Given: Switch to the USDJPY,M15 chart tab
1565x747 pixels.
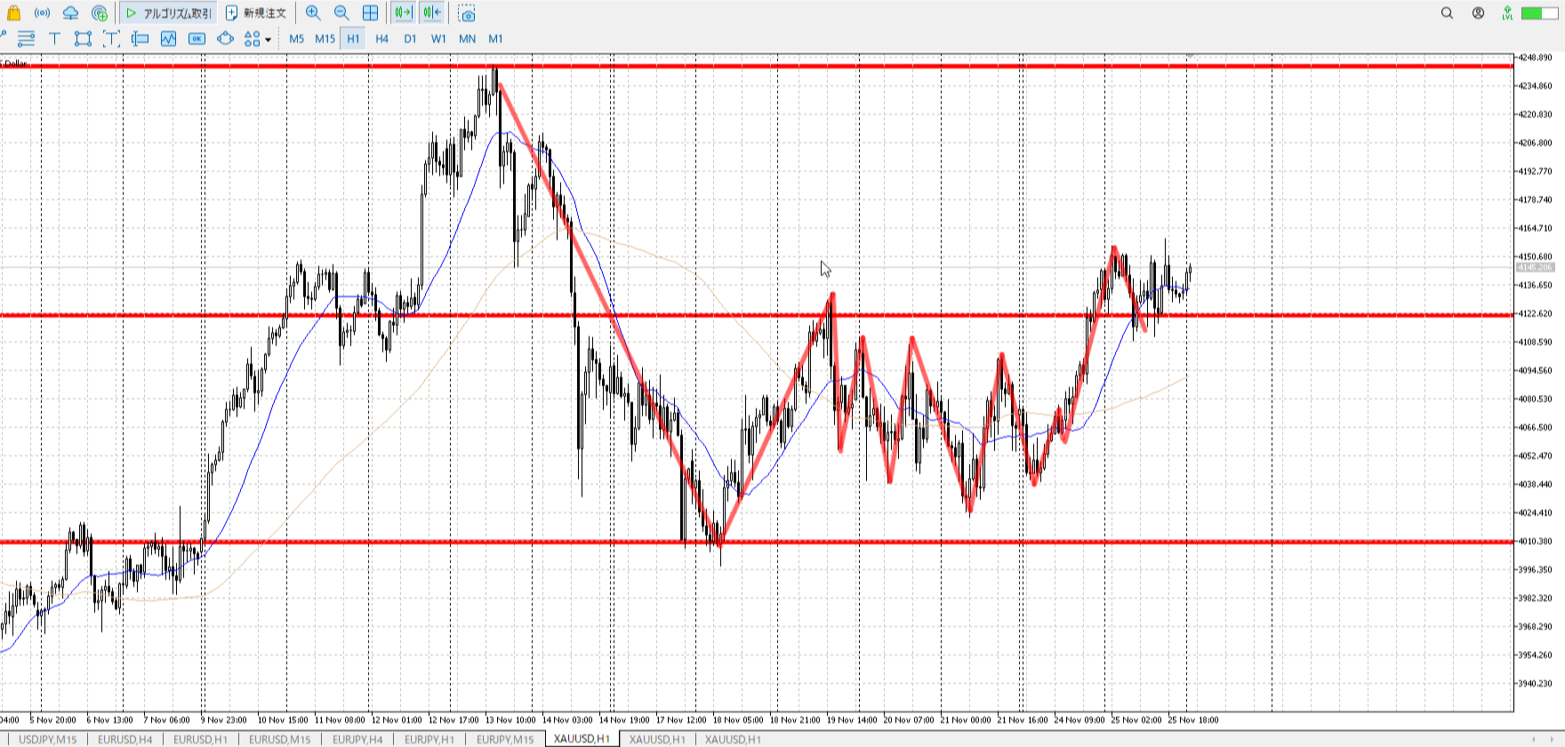Looking at the screenshot, I should [x=48, y=739].
